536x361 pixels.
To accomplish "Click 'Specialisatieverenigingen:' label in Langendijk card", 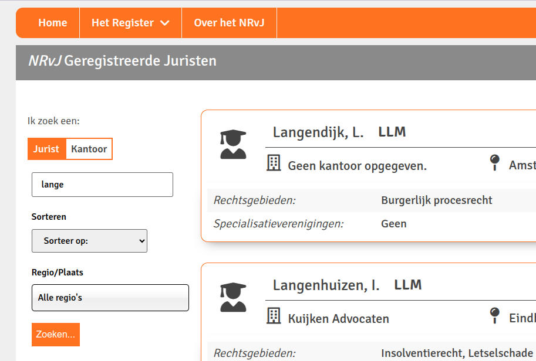I will coord(278,224).
